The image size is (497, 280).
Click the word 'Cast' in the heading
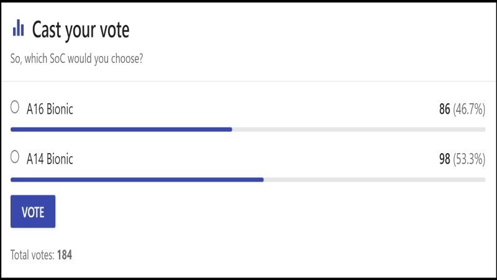pyautogui.click(x=47, y=29)
